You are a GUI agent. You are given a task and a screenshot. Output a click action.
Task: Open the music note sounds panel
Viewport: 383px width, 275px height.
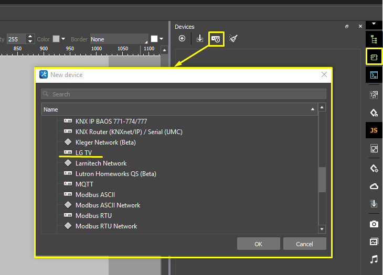pos(374,259)
